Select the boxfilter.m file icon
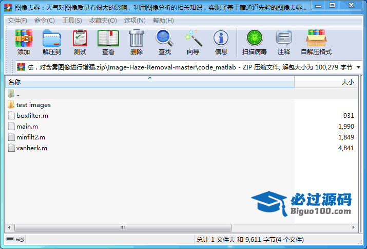 pyautogui.click(x=11, y=115)
